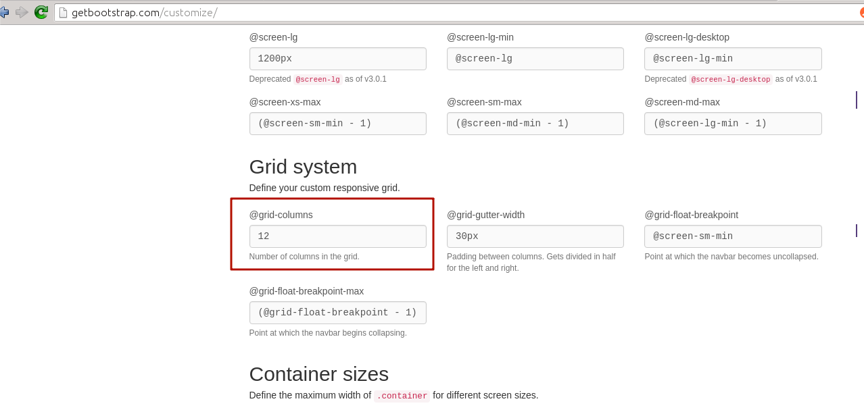
Task: Click the Container sizes heading
Action: point(318,374)
